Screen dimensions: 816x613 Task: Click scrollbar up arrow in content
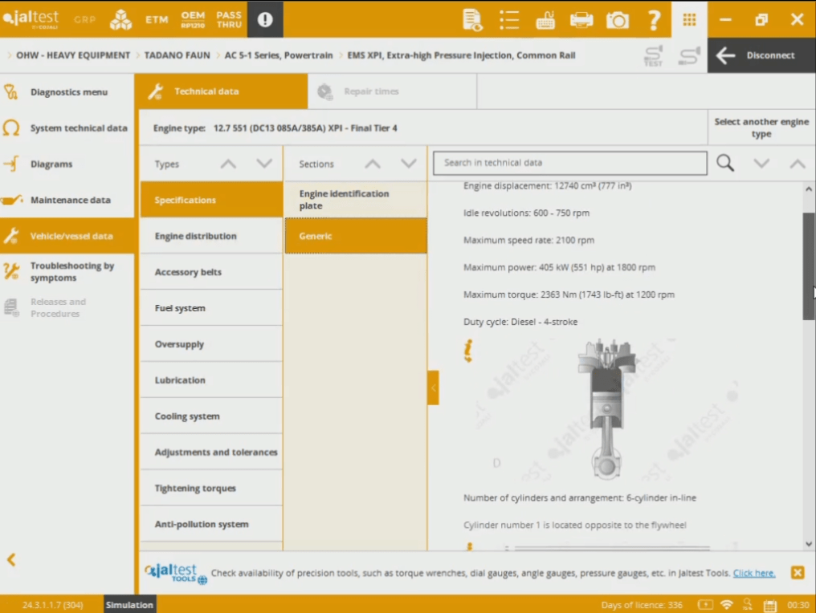point(809,189)
